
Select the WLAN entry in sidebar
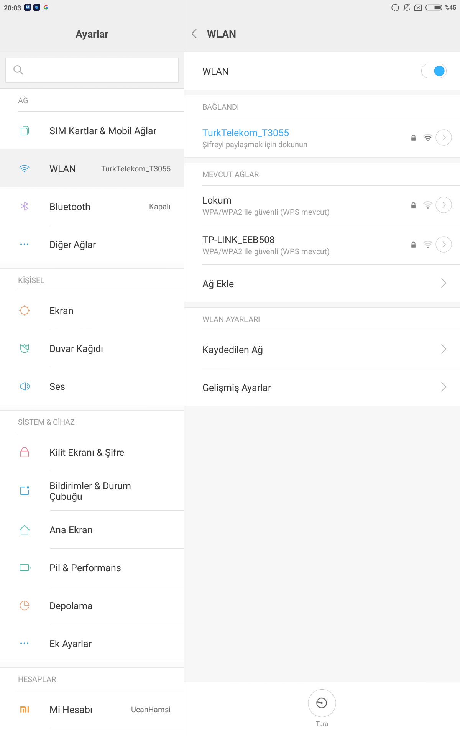coord(92,169)
